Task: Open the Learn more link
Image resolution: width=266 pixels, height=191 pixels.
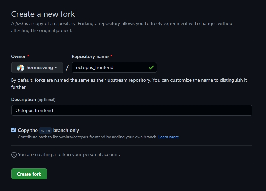Action: 169,137
